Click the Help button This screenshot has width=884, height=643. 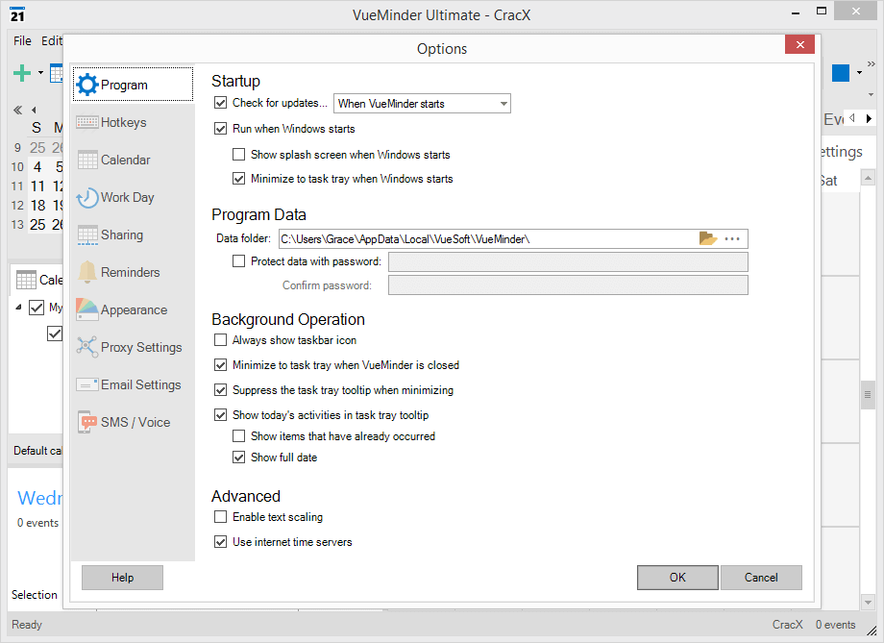[122, 578]
